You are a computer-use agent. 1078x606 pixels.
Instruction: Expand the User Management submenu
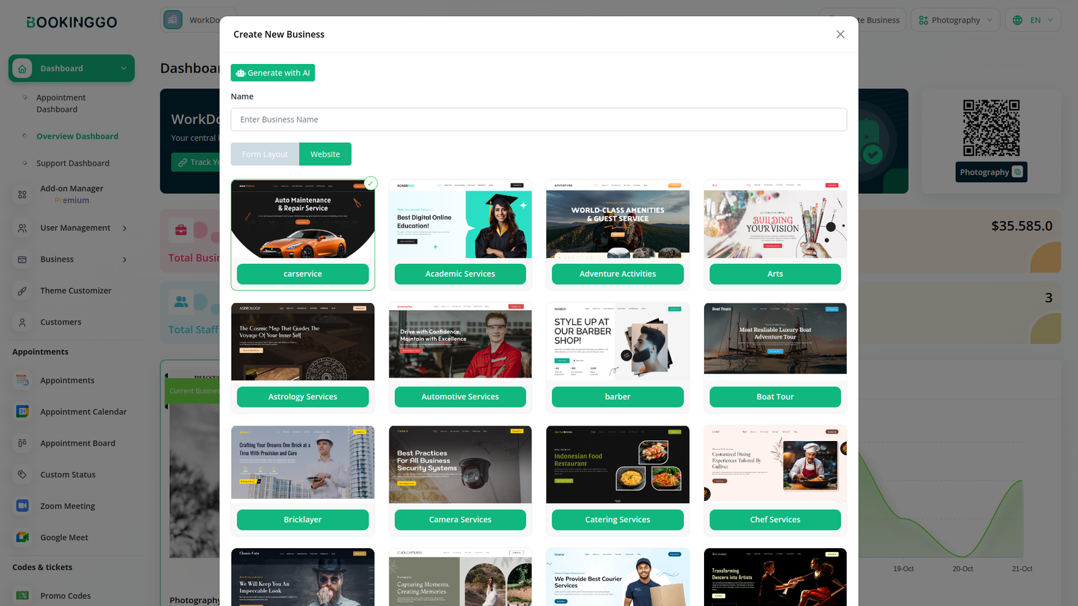125,228
